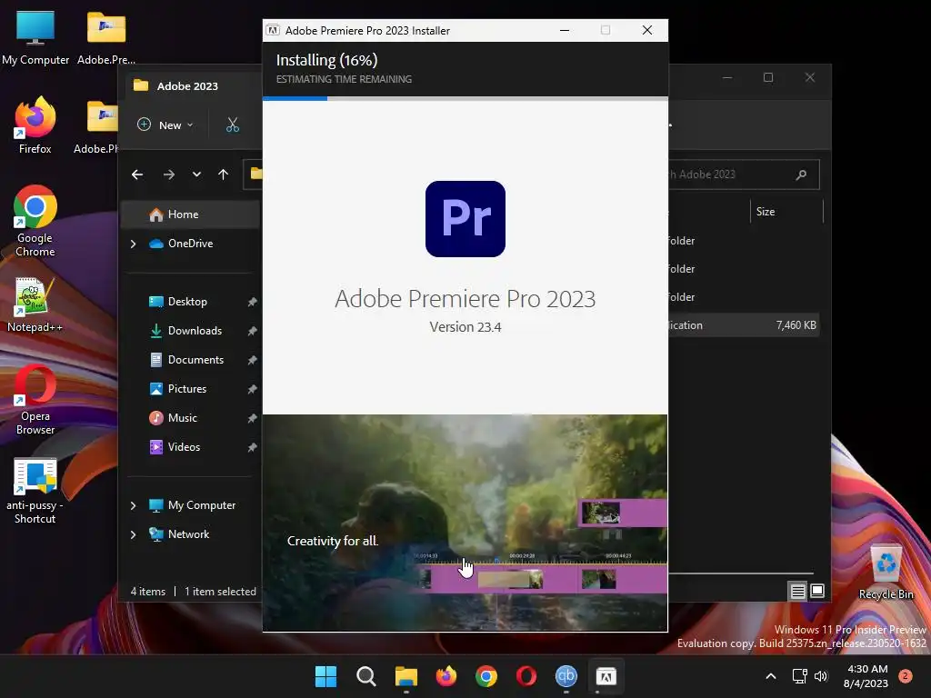Screen dimensions: 931x698
Task: Click the Cut scissors icon in File Explorer
Action: 233,125
